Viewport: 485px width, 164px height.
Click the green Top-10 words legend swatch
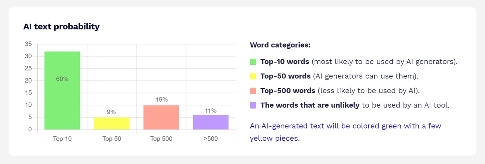pyautogui.click(x=253, y=62)
